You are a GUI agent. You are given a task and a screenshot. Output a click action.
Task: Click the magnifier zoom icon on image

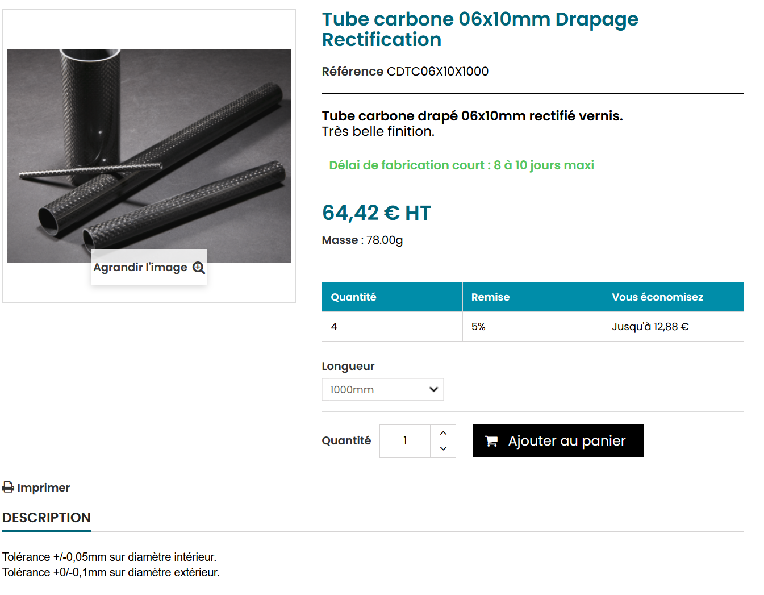pyautogui.click(x=198, y=268)
